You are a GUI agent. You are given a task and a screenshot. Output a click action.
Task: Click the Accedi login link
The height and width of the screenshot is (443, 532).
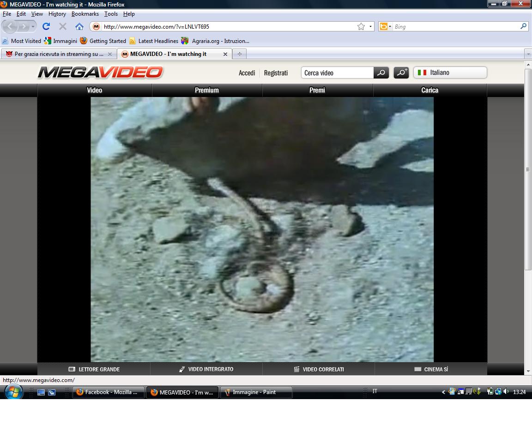tap(247, 73)
